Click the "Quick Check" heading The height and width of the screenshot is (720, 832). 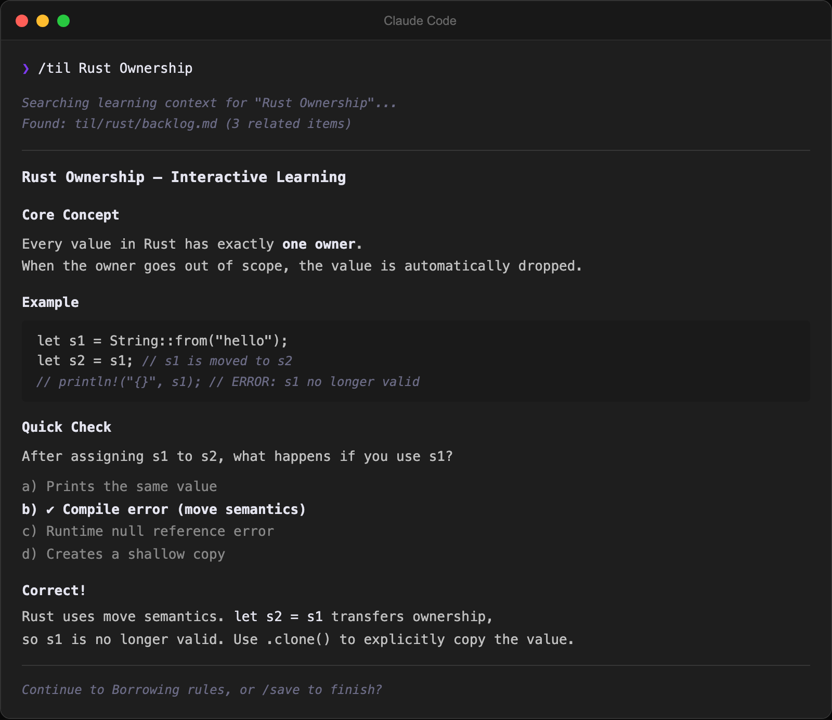point(67,427)
